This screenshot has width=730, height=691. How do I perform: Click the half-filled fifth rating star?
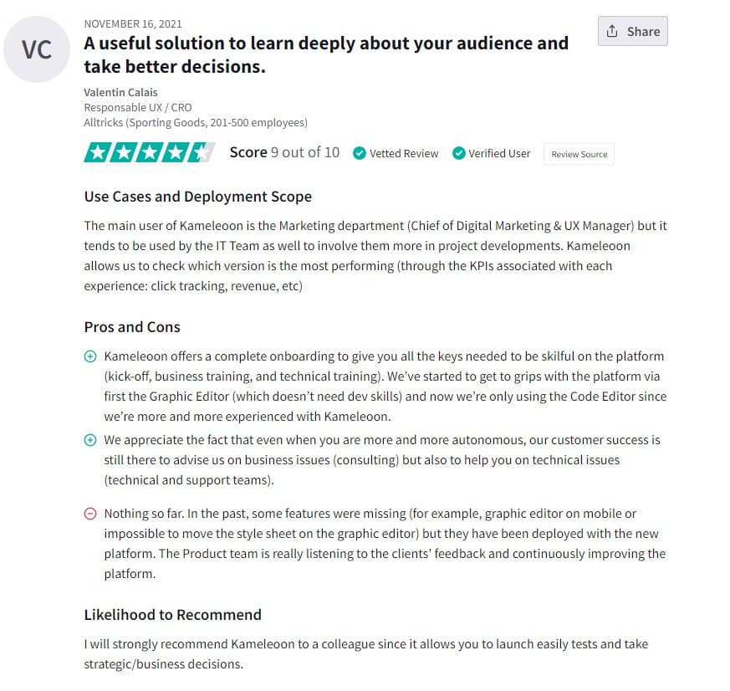[x=201, y=152]
